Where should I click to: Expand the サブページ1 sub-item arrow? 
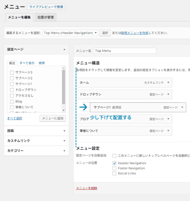pyautogui.click(x=182, y=107)
